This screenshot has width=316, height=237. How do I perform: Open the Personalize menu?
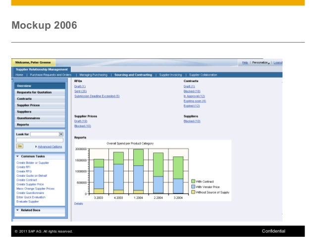(x=261, y=63)
